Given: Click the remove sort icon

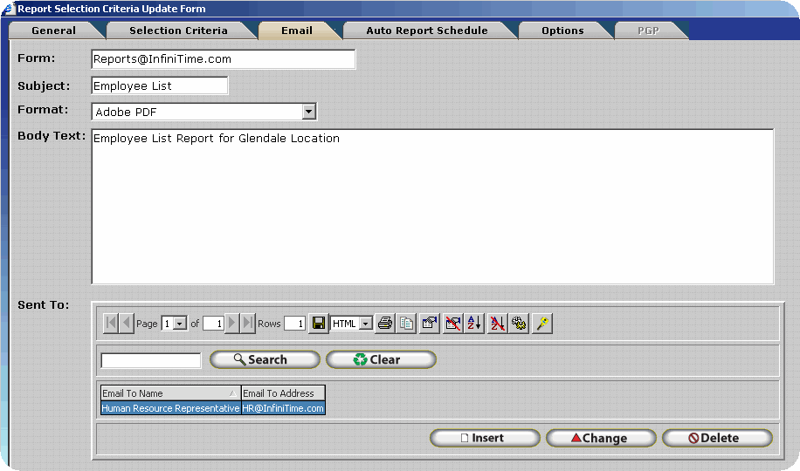Looking at the screenshot, I should click(497, 324).
